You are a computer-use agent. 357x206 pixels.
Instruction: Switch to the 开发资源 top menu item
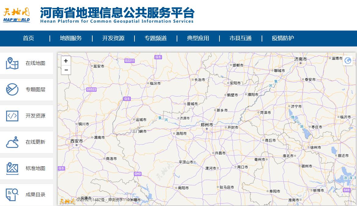pos(113,38)
